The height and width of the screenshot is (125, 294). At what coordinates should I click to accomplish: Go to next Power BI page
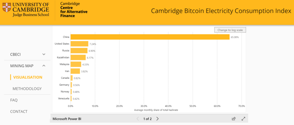pos(157,119)
